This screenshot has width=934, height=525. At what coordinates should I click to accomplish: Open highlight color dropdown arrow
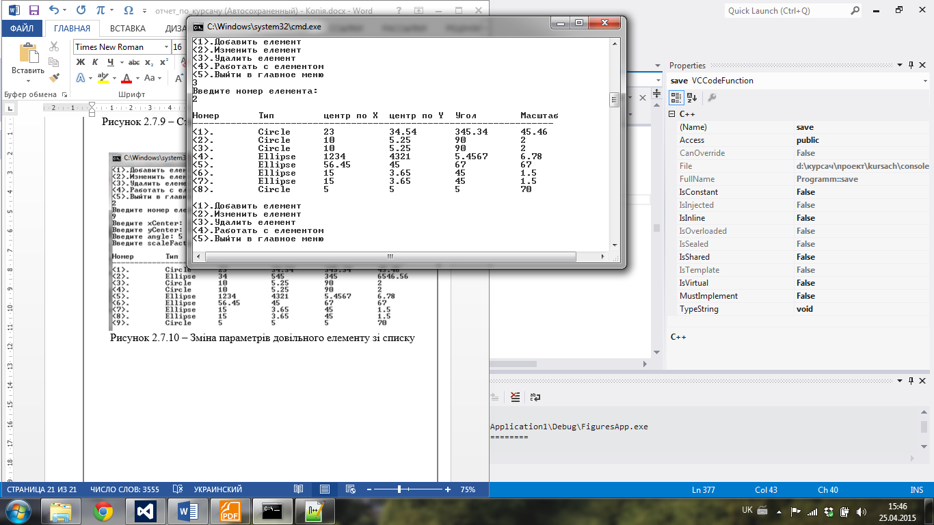(x=113, y=78)
